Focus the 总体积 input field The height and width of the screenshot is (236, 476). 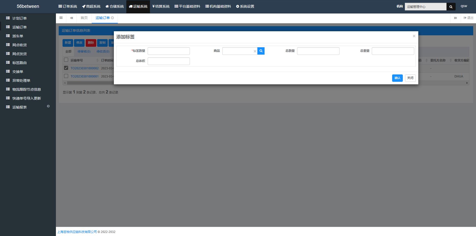[169, 61]
